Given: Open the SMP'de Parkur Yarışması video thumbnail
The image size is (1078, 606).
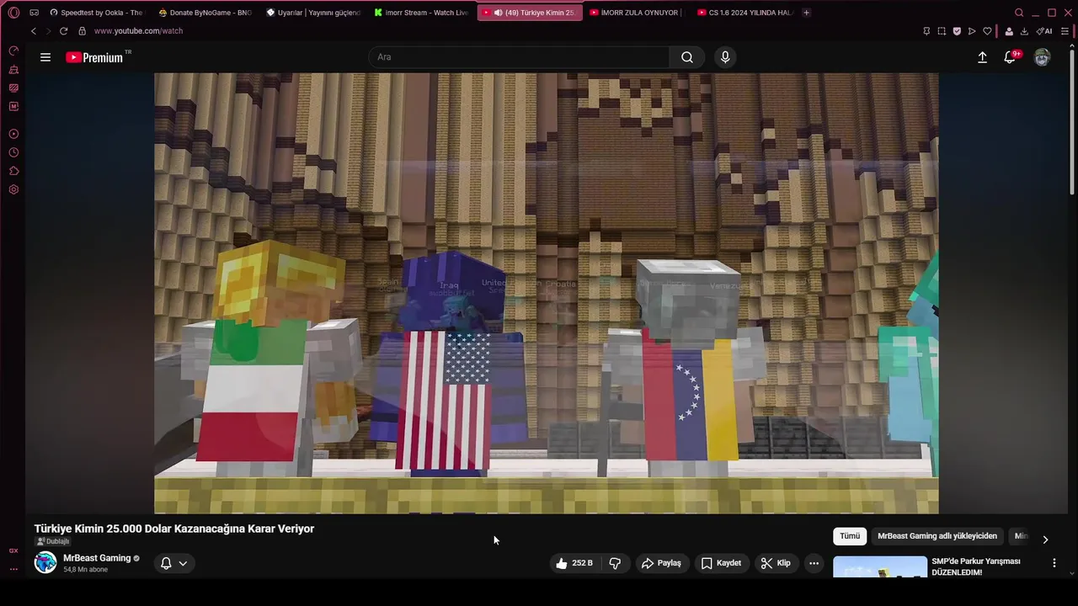Looking at the screenshot, I should click(879, 567).
